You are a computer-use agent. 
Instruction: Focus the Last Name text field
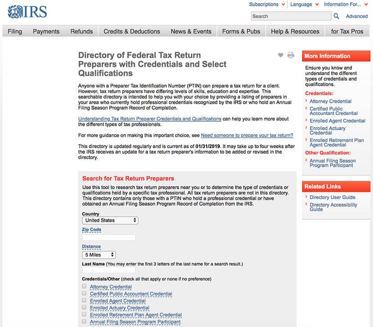click(109, 270)
